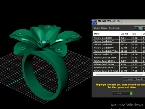Click the Calculate button

(122, 93)
